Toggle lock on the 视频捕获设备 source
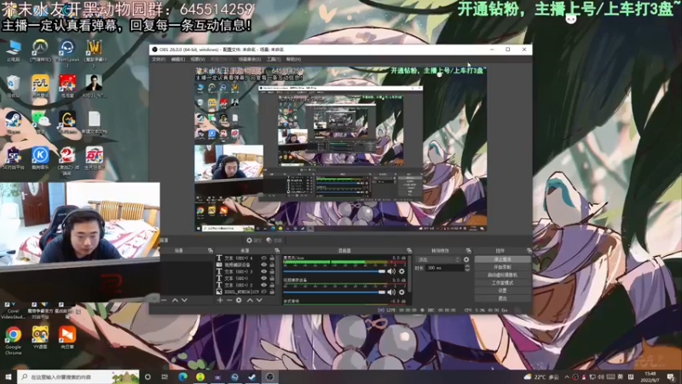Image resolution: width=682 pixels, height=384 pixels. [272, 265]
